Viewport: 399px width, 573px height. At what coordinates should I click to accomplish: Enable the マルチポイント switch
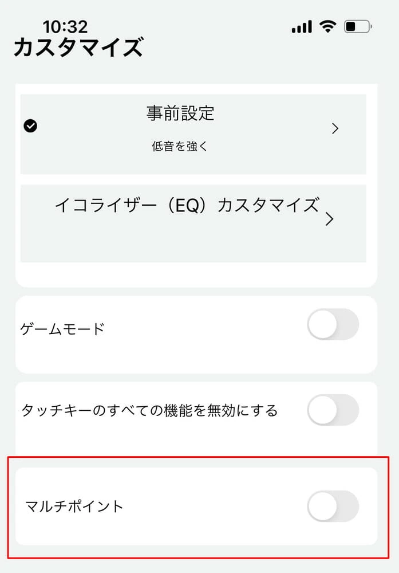pyautogui.click(x=333, y=506)
